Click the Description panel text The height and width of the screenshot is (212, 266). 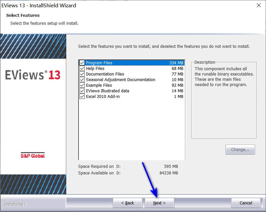[x=224, y=77]
